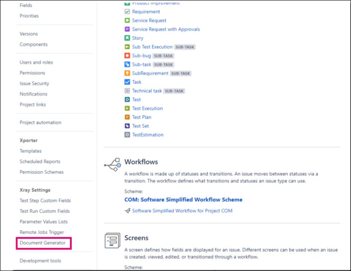This screenshot has height=271, width=351.
Task: Click the Story issue type icon
Action: coord(127,38)
